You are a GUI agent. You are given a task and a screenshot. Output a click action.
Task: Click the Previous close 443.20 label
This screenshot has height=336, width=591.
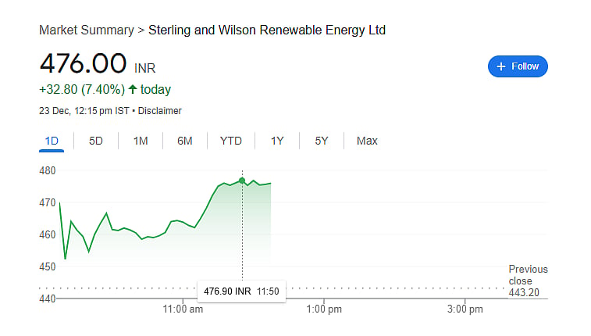coord(528,281)
